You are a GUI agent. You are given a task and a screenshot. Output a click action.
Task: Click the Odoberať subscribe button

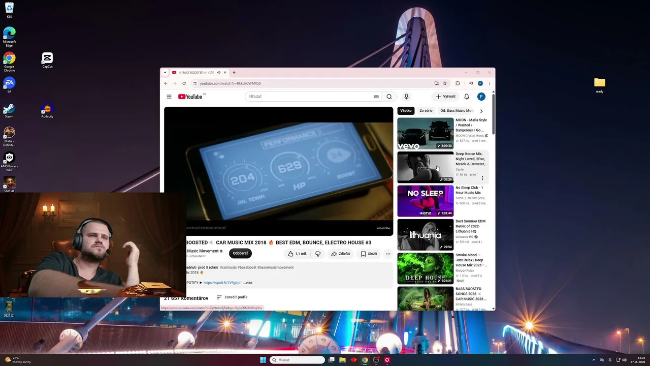(240, 254)
